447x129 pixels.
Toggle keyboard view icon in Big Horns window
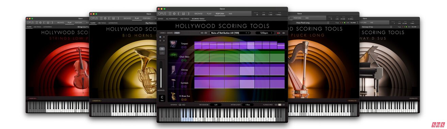point(113,18)
